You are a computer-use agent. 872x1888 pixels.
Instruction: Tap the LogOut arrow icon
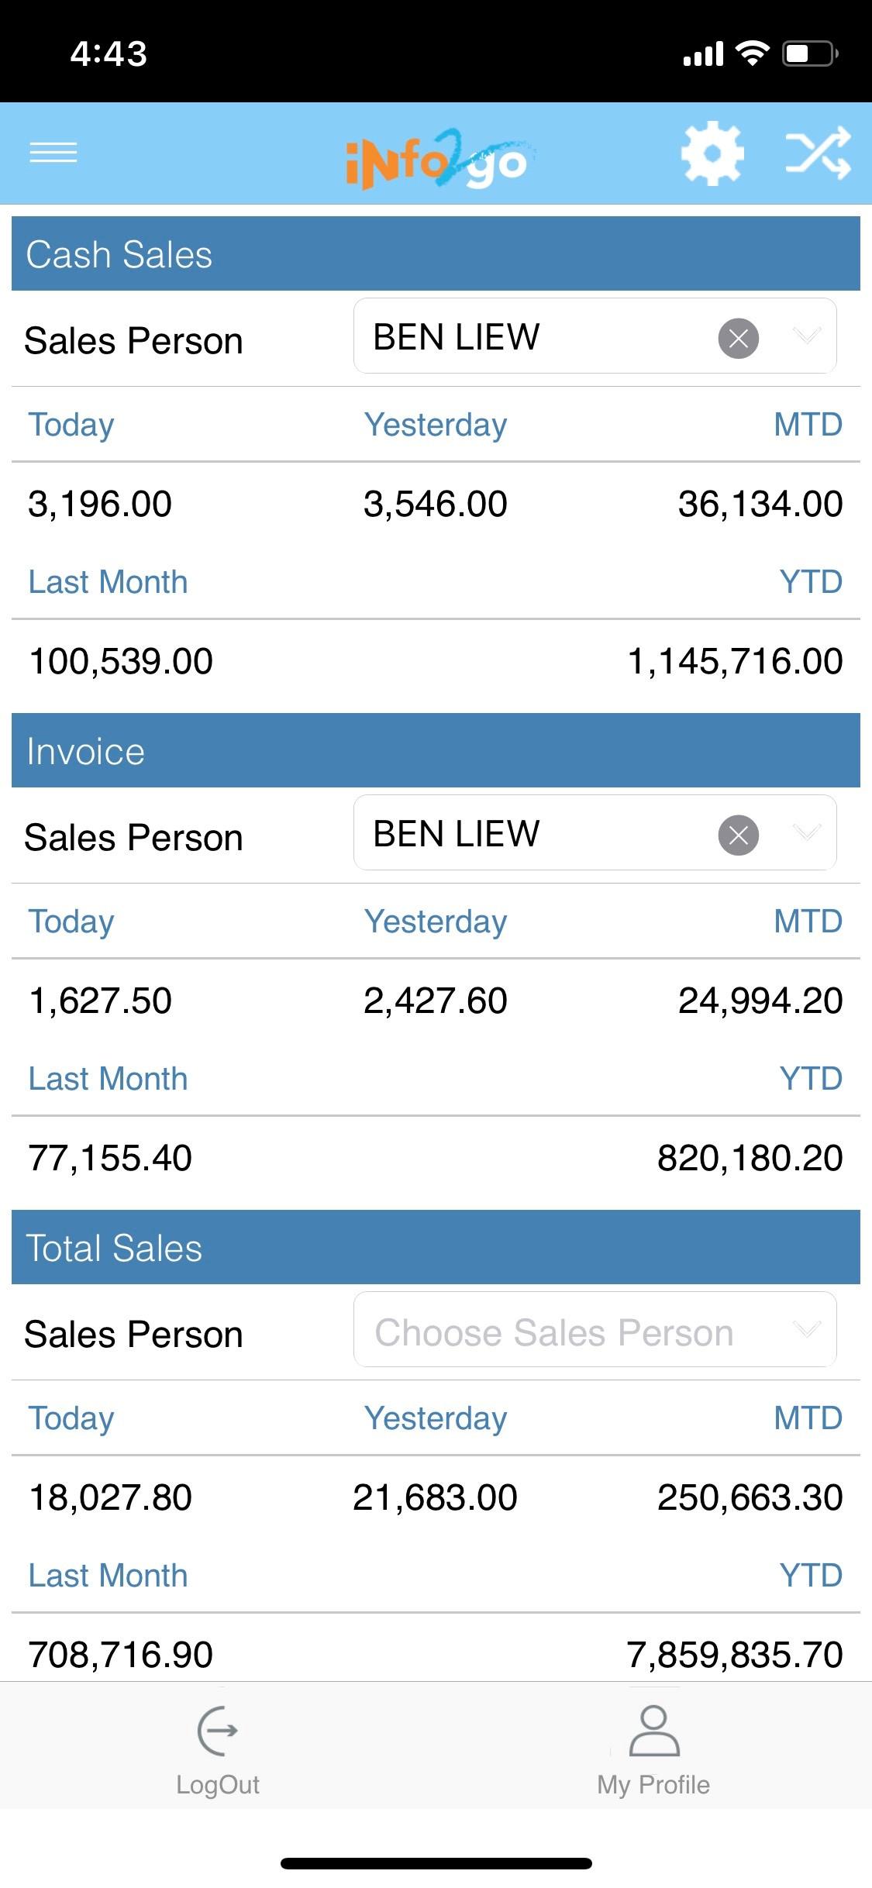tap(218, 1730)
